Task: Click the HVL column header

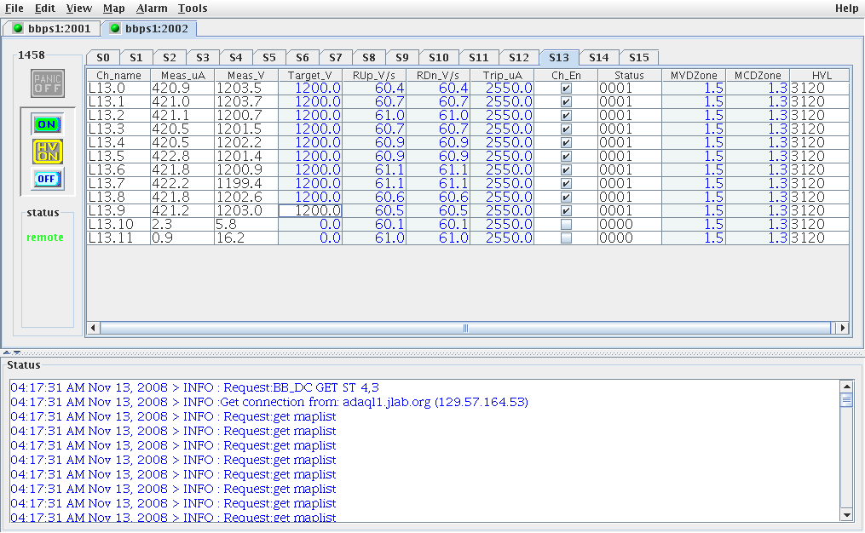Action: tap(821, 76)
